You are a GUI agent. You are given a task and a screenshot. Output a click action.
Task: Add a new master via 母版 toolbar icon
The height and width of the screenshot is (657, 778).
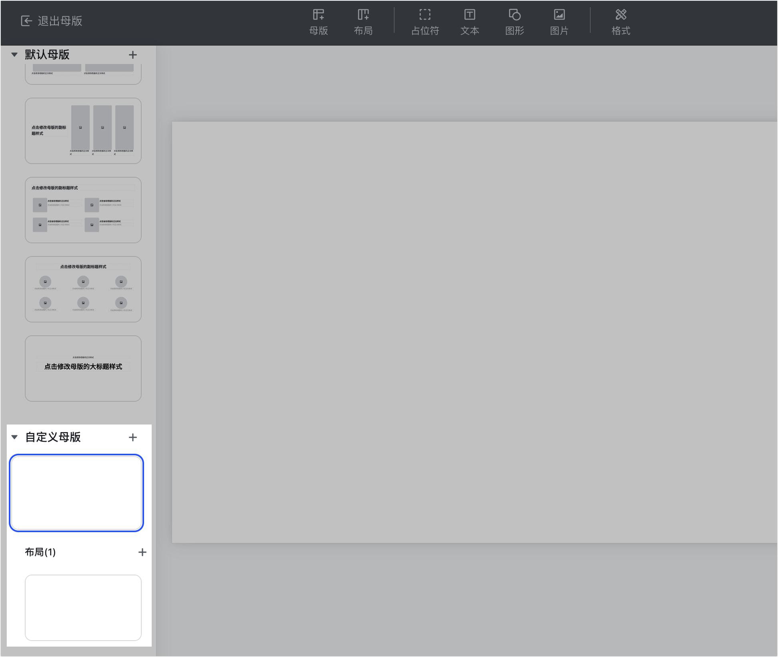[319, 22]
